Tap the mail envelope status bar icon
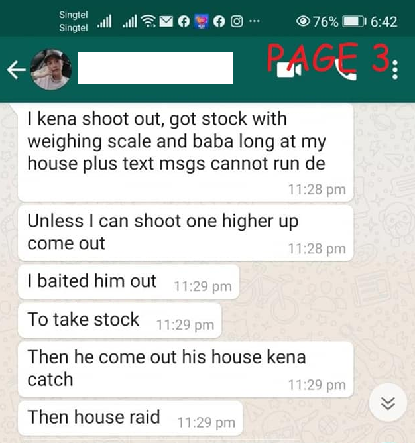 click(166, 21)
